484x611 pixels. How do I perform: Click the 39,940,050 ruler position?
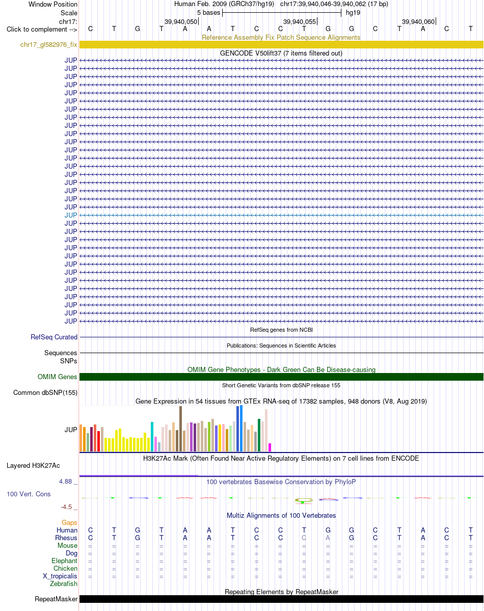[x=181, y=22]
